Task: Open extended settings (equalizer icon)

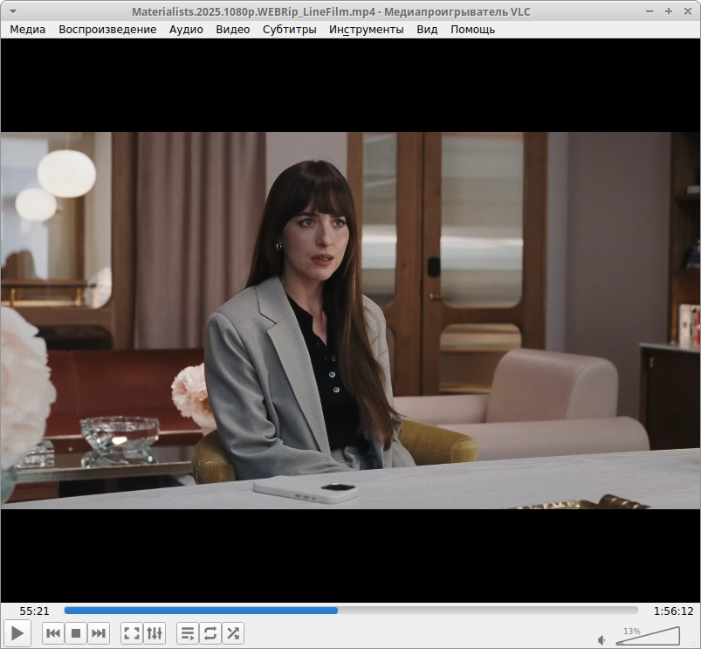Action: pos(155,633)
